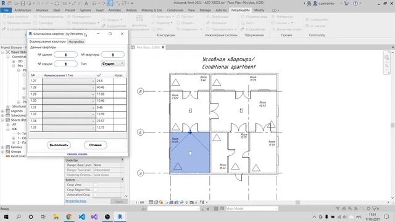Click the user account icon for o.petrashev

click(x=315, y=3)
